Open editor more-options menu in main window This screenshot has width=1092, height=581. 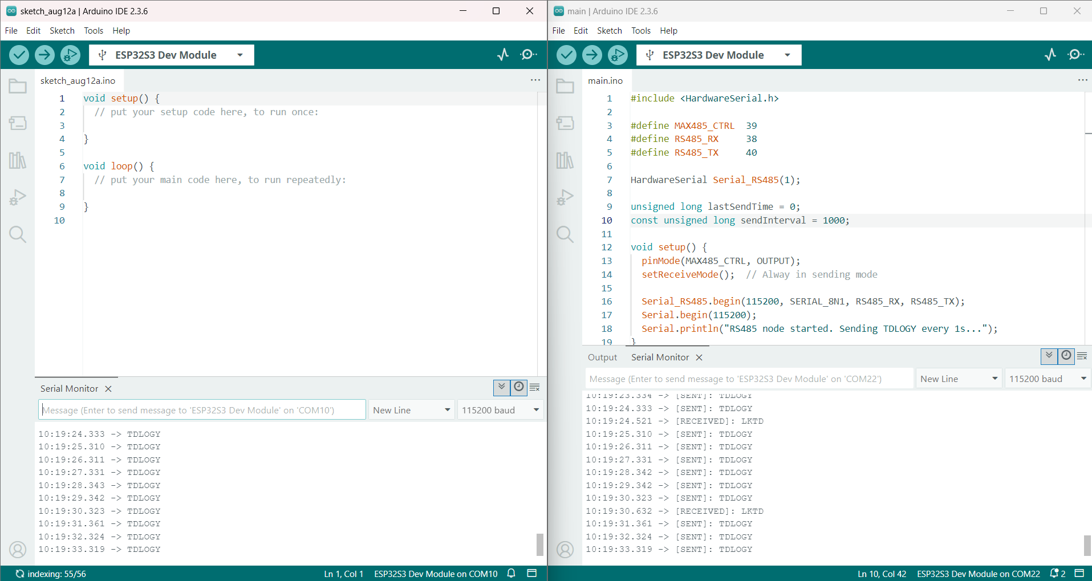tap(1083, 80)
